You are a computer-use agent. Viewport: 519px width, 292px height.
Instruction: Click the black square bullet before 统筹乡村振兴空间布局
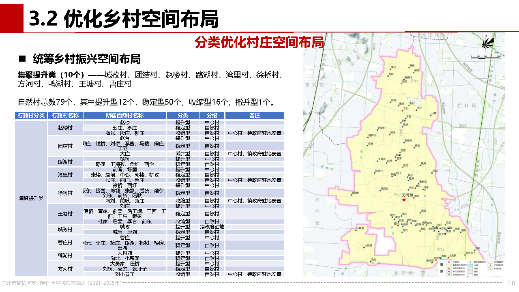[x=22, y=59]
